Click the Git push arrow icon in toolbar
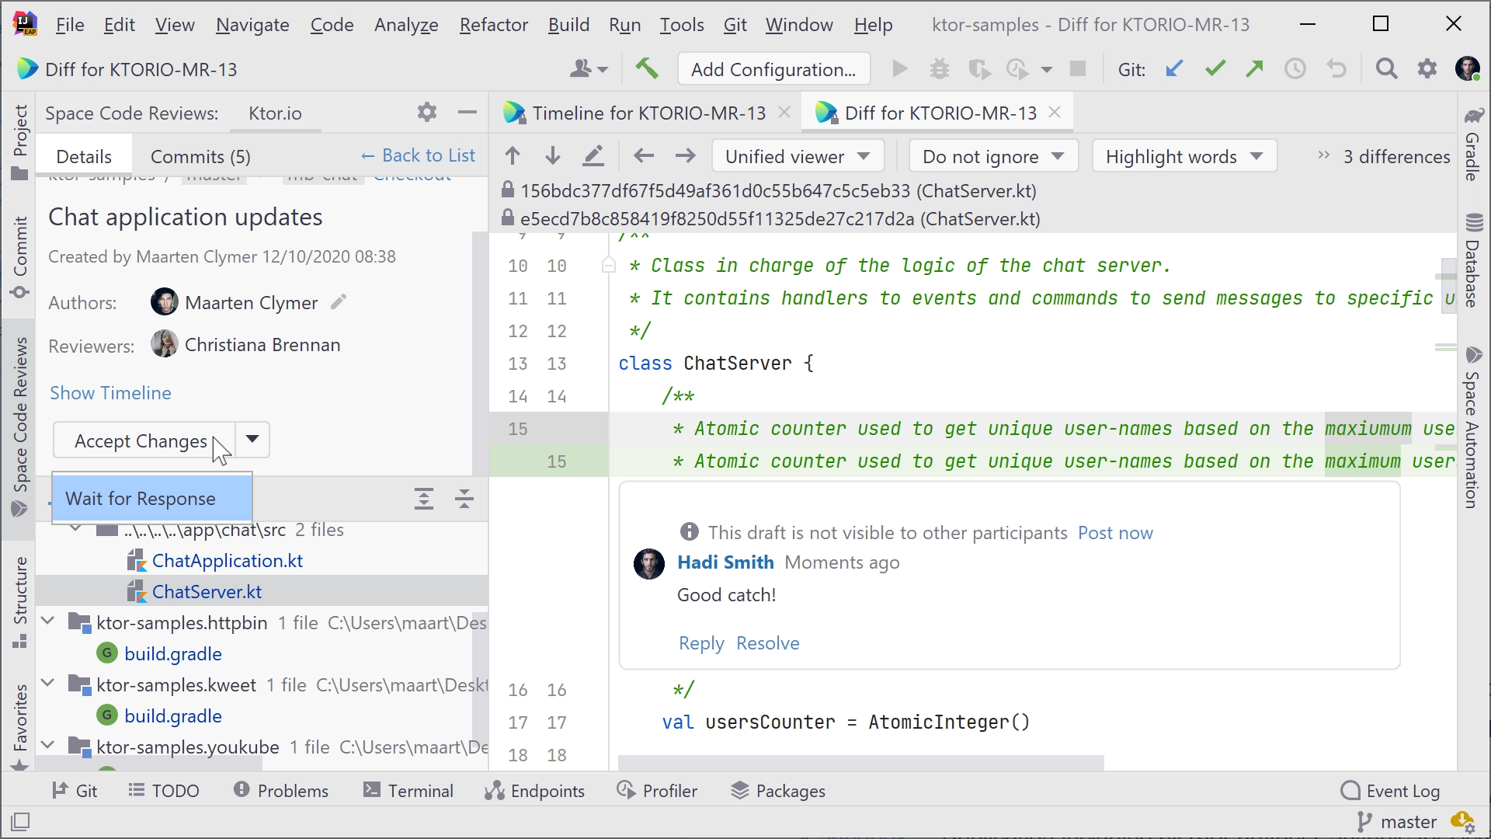This screenshot has width=1491, height=839. [x=1254, y=68]
